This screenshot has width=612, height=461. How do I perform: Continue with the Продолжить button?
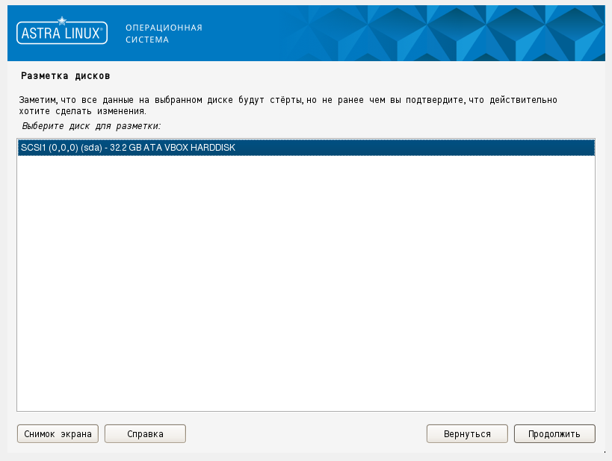(554, 433)
